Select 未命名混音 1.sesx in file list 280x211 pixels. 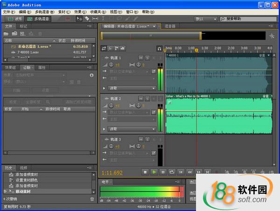(x=32, y=47)
